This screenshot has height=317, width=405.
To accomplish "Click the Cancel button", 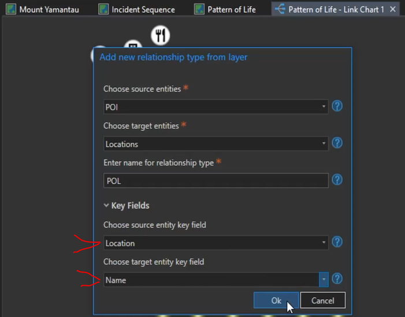I will point(322,300).
